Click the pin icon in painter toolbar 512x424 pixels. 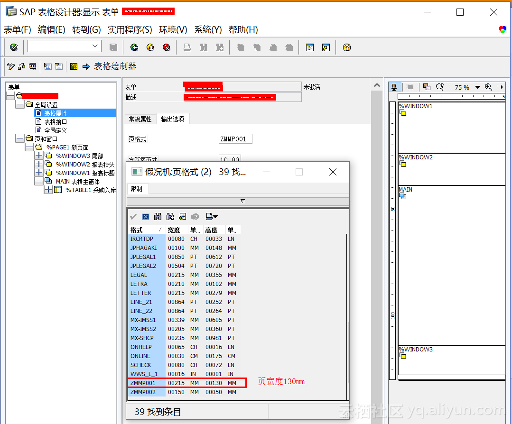[394, 87]
